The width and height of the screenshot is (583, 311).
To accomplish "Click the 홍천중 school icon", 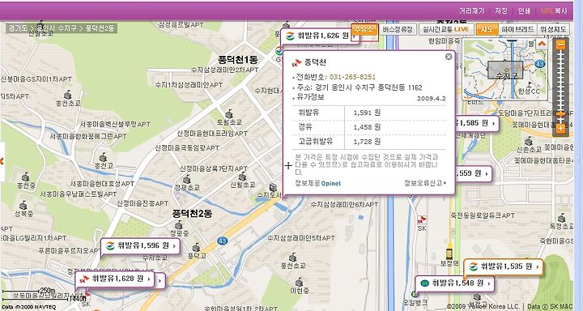I will point(25,177).
